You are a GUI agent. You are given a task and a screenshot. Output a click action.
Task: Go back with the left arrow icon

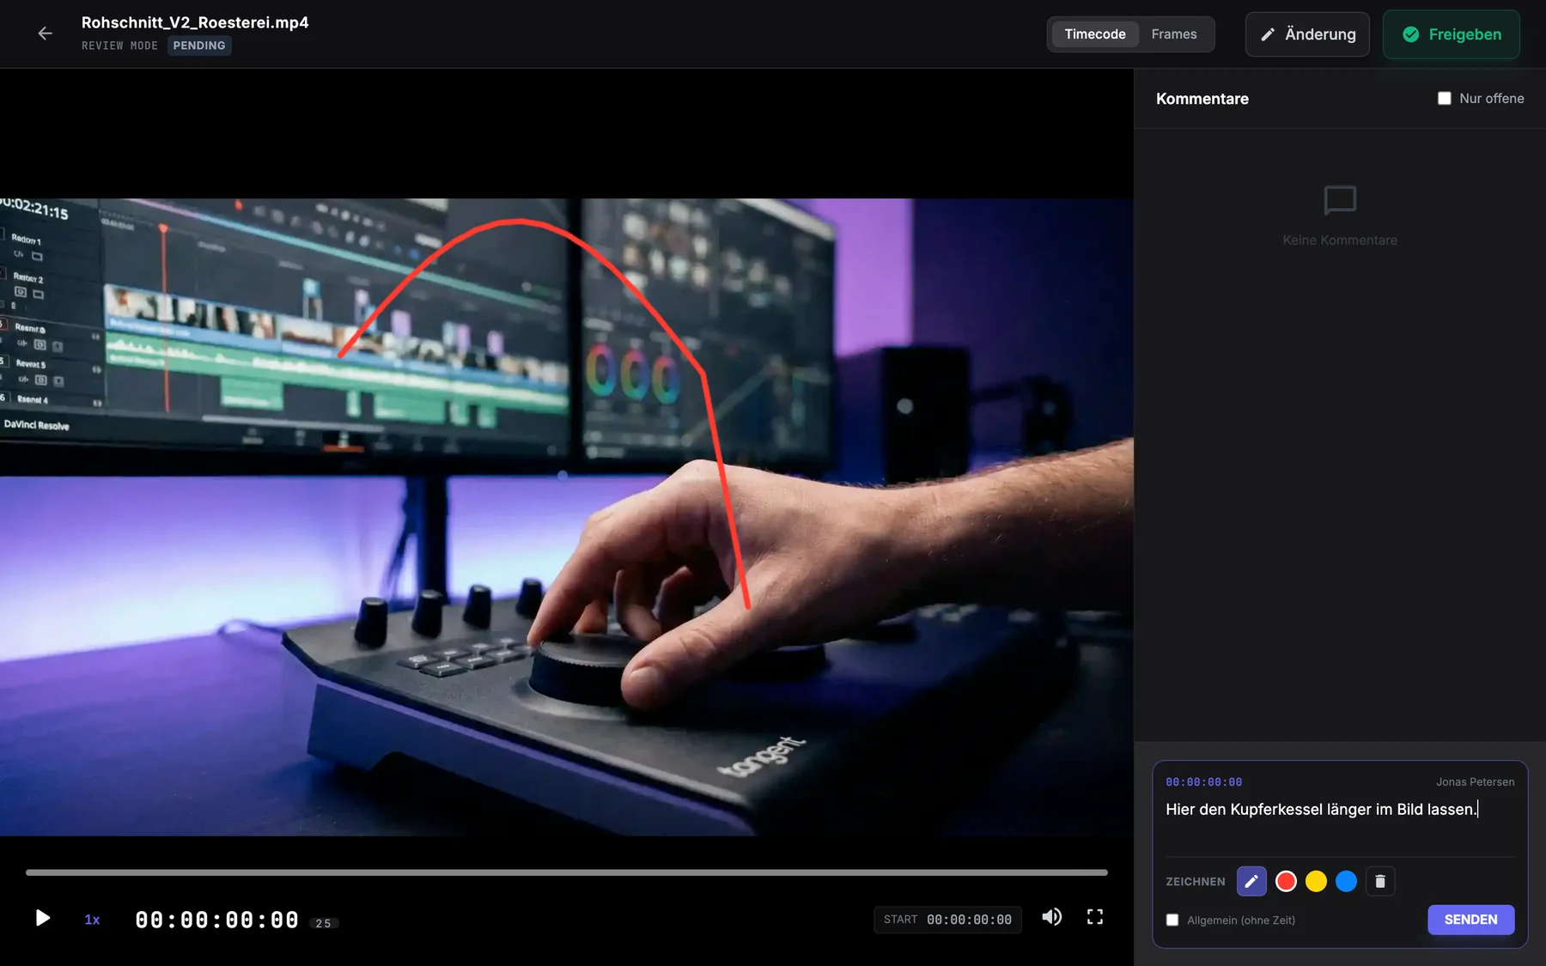click(45, 33)
